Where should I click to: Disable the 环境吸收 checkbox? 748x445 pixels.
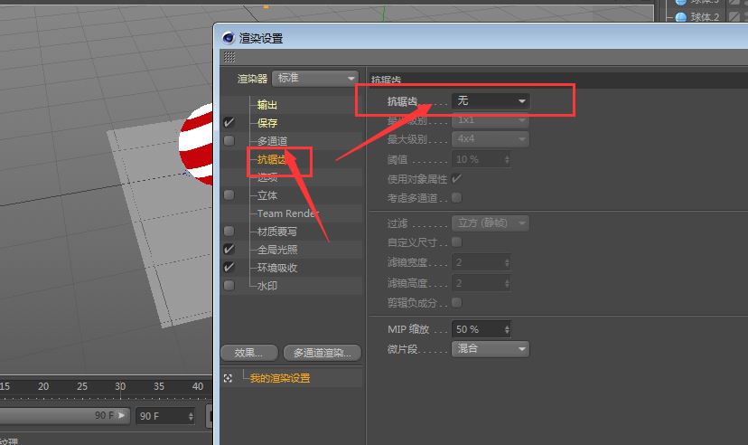pyautogui.click(x=229, y=268)
